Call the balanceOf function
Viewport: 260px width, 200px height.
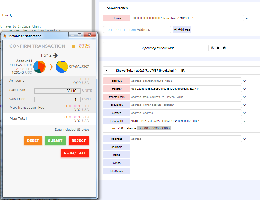pyautogui.click(x=117, y=121)
